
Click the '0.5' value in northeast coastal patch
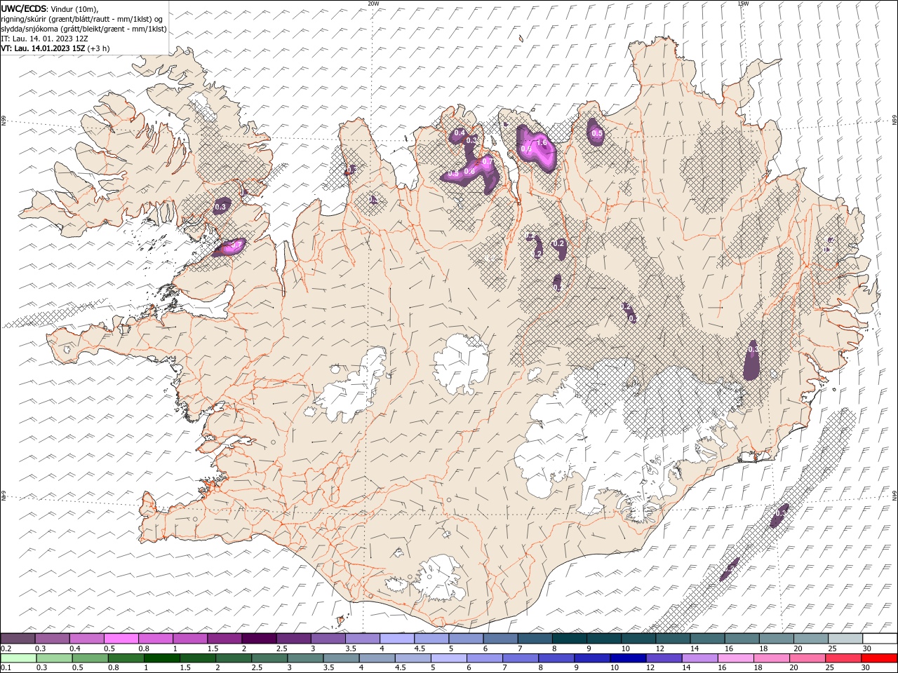pos(597,133)
